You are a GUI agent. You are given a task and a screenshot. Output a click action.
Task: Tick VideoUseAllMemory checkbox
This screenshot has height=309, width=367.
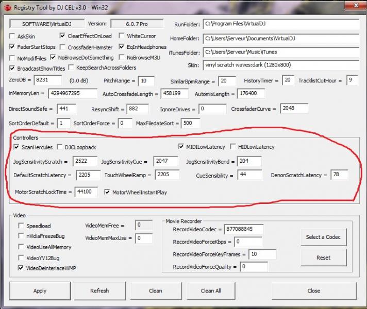pos(21,247)
